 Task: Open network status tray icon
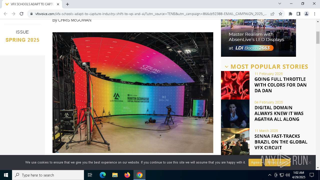(x=282, y=175)
